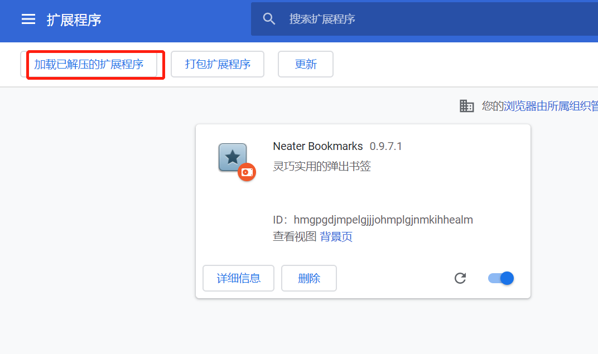Click the version number 0.9.7.1

click(385, 146)
